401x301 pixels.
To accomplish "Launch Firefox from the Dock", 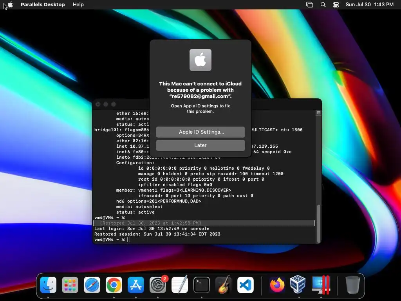I will pos(277,285).
